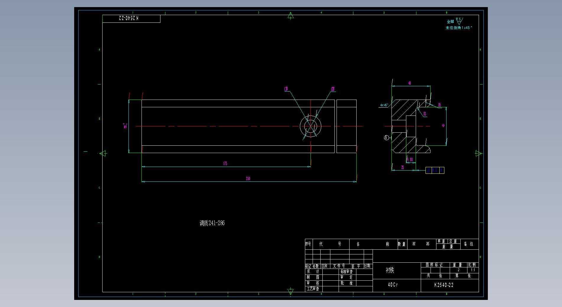Click the '单重' header cell
The image size is (562, 307).
pos(441,241)
